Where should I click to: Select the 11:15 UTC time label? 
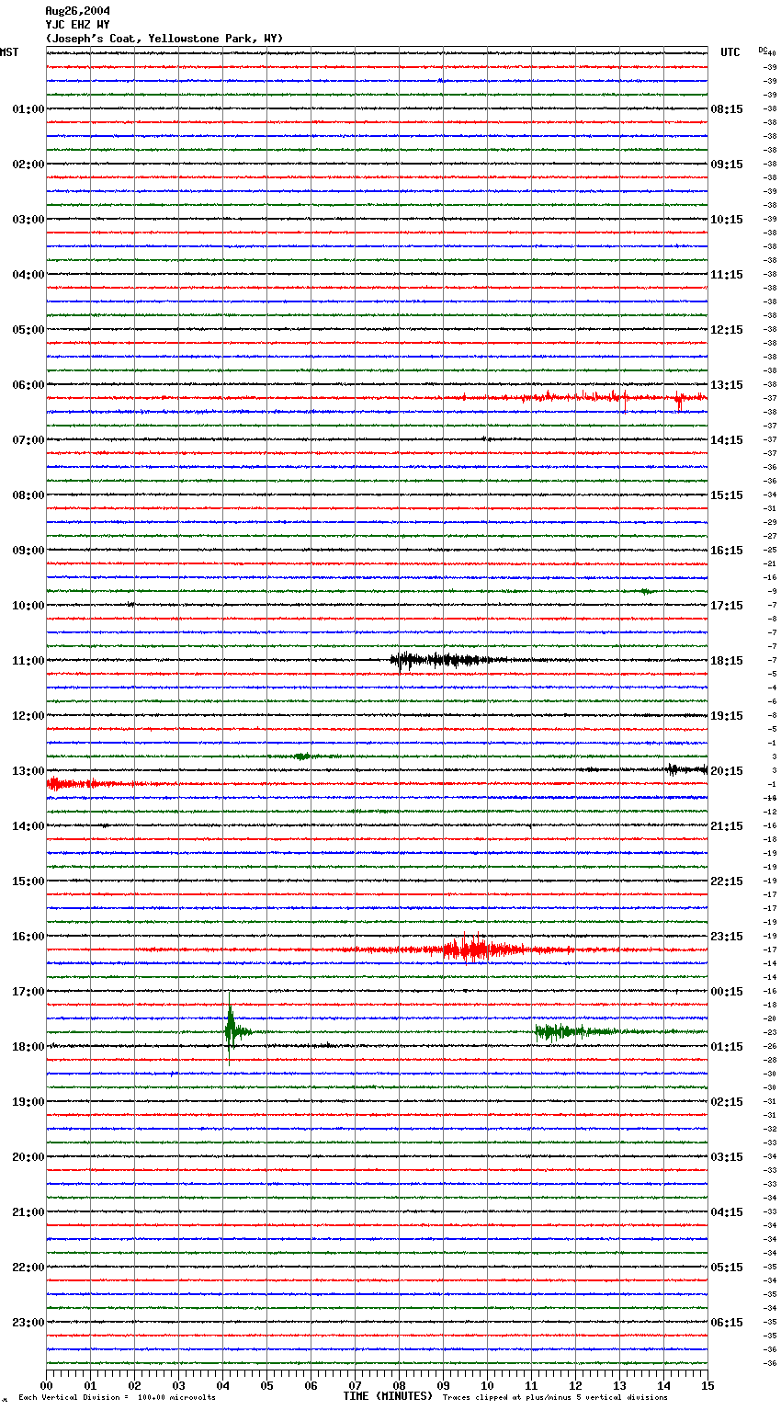pos(727,275)
